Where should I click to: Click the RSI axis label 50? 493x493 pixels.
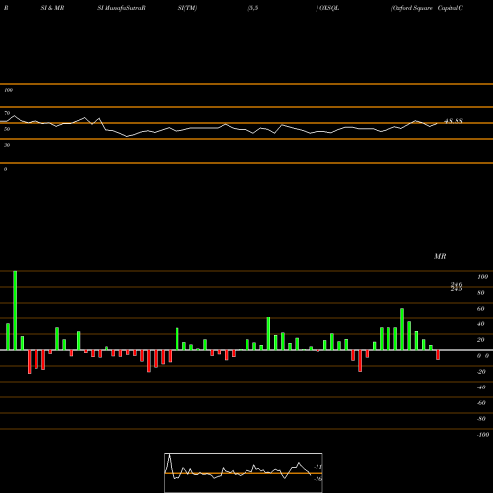(7, 129)
